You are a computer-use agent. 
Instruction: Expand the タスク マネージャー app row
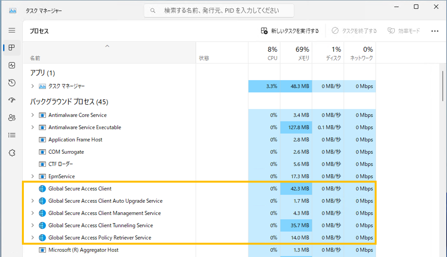pos(32,86)
